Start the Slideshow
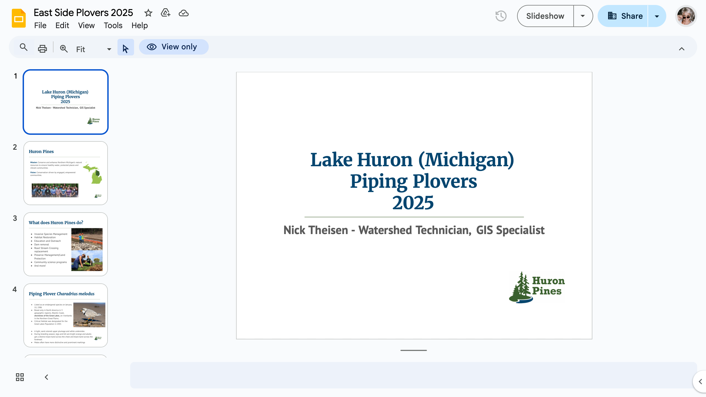706x397 pixels. (x=545, y=16)
